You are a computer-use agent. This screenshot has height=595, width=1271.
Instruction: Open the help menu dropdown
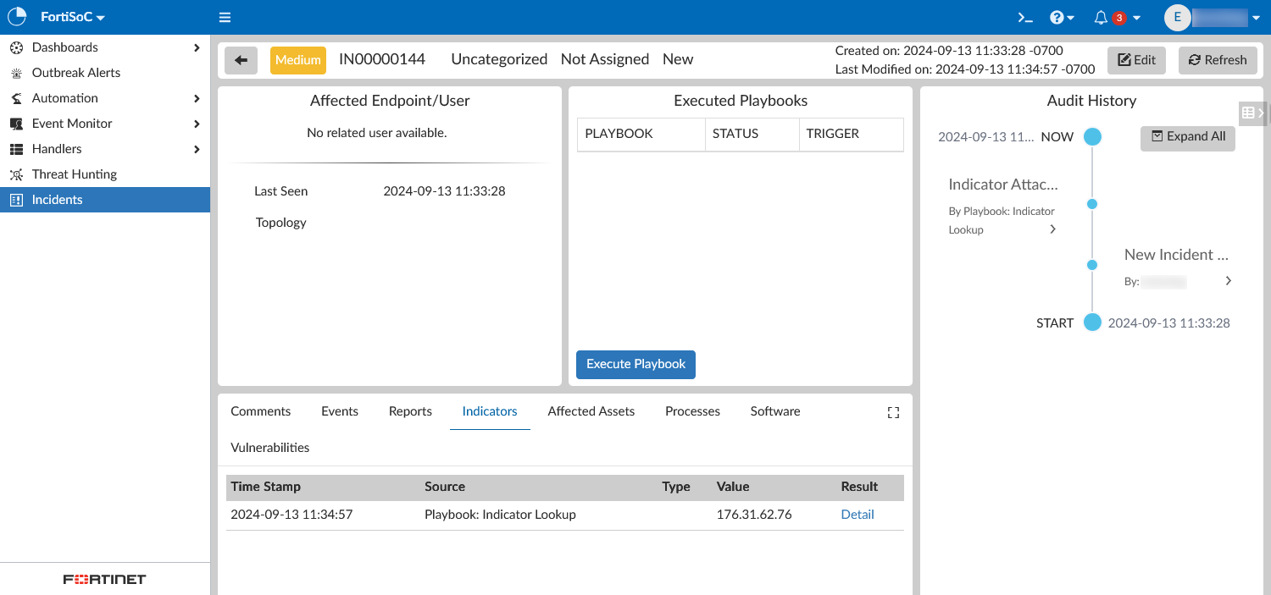coord(1062,18)
